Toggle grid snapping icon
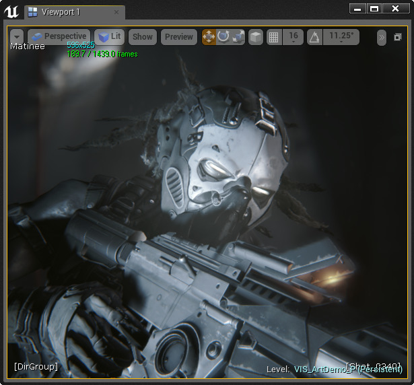The image size is (414, 385). [x=274, y=37]
